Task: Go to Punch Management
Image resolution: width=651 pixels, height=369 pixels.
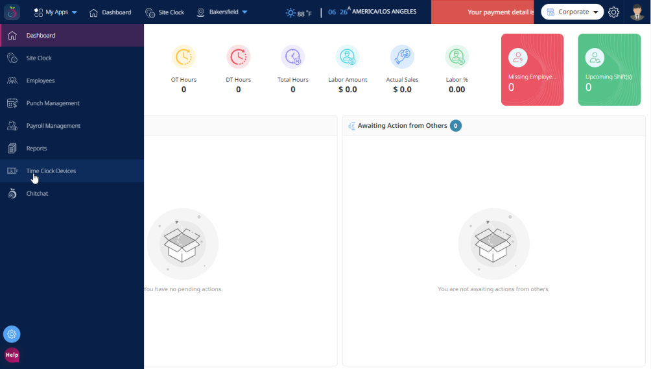Action: pyautogui.click(x=53, y=103)
